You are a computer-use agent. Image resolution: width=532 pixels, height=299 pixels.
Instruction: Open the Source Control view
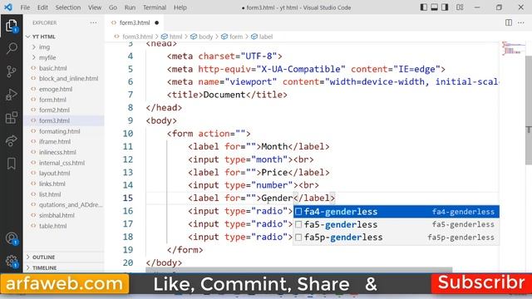(x=12, y=71)
